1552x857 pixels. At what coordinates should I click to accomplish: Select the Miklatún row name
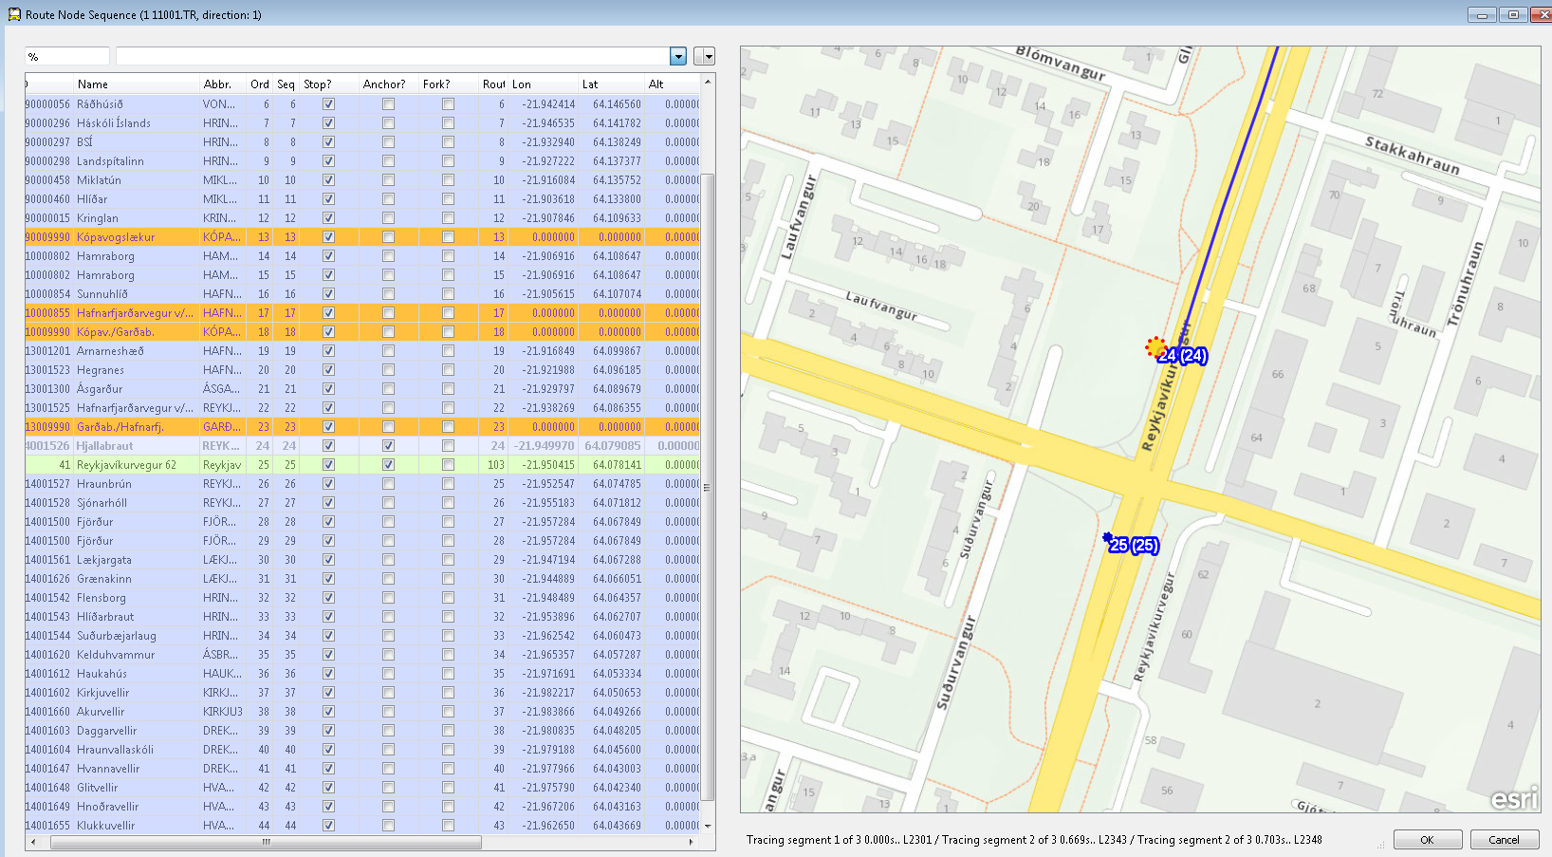99,180
